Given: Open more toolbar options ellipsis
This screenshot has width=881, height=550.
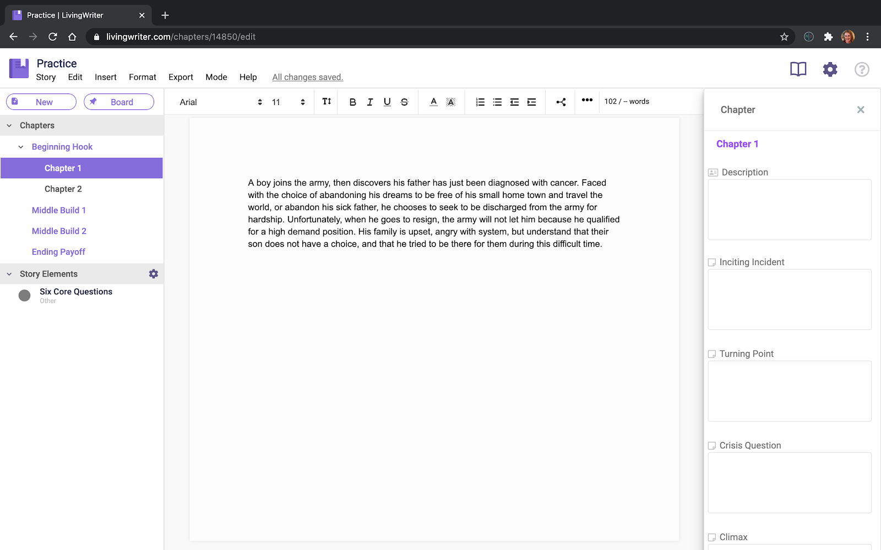Looking at the screenshot, I should pyautogui.click(x=587, y=100).
